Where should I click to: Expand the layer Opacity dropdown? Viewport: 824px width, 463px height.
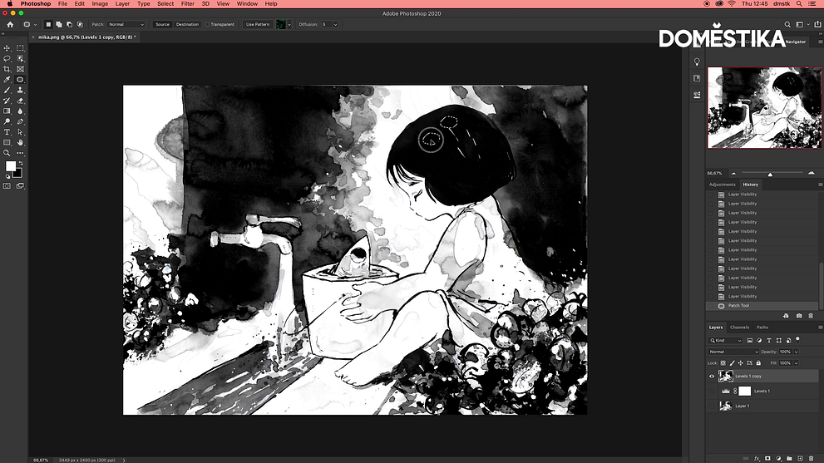796,352
